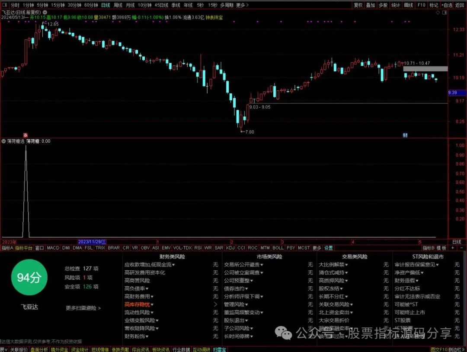
Task: Click the 多股 button
Action: pos(383,5)
